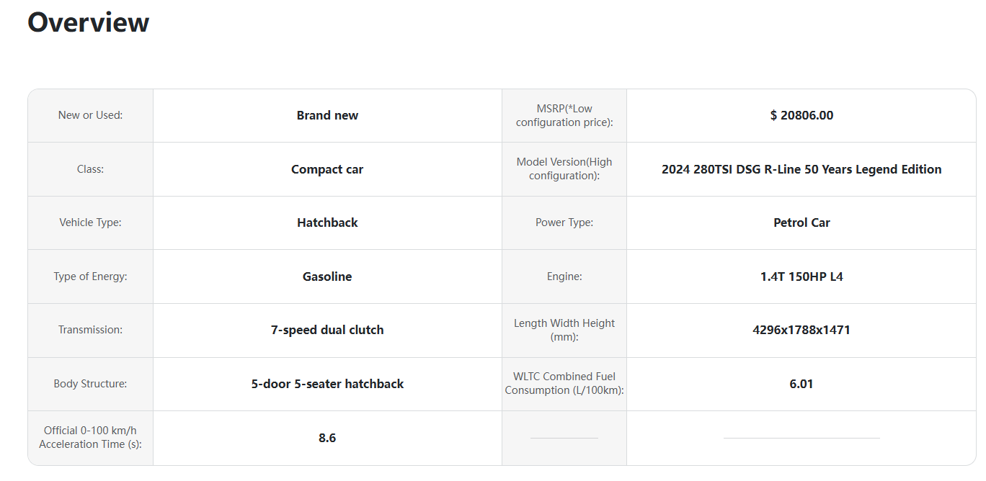Click the 'New or Used:' label
The image size is (986, 481).
[90, 115]
